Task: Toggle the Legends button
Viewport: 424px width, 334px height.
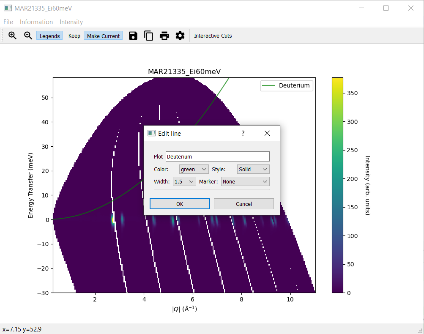Action: (x=49, y=36)
